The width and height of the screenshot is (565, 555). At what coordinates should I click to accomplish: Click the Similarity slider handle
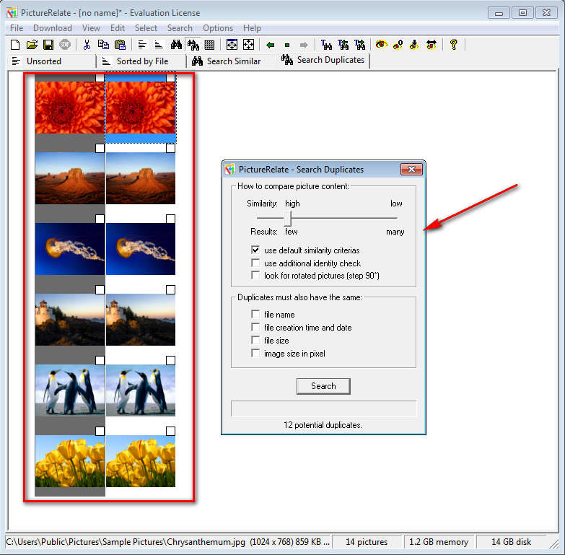click(286, 217)
